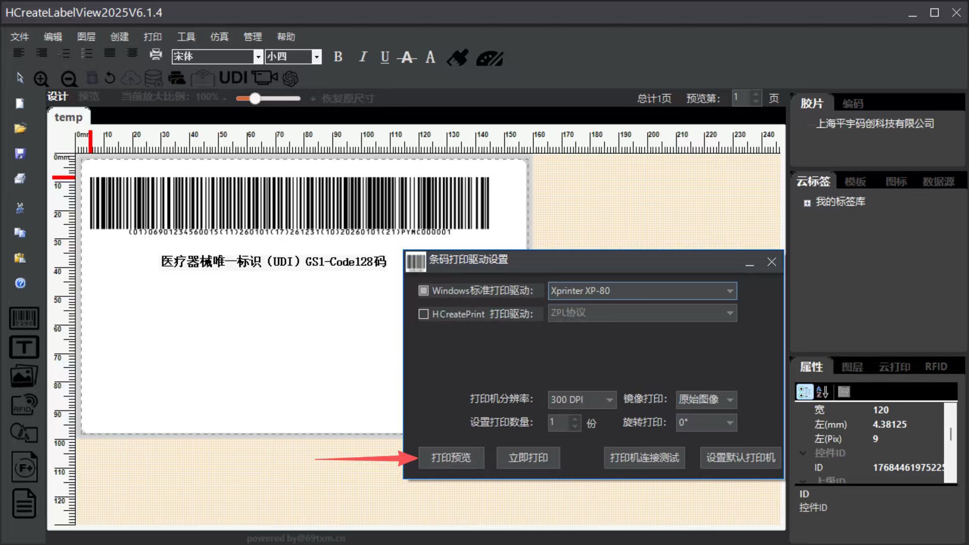Click the printer icon in toolbar
969x545 pixels.
[x=156, y=54]
